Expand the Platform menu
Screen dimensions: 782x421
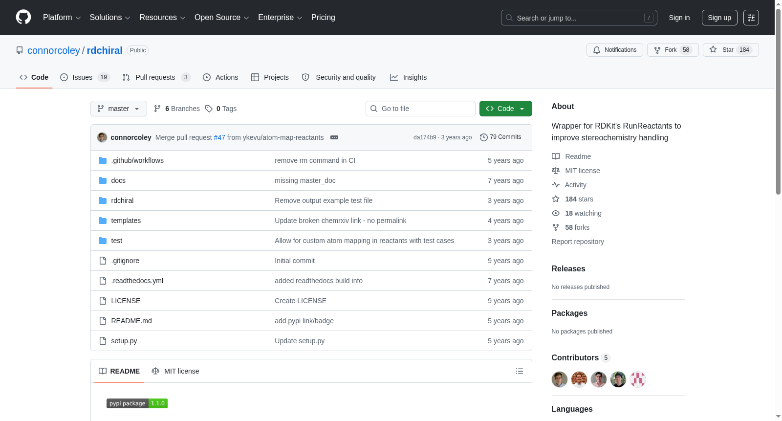(x=62, y=18)
